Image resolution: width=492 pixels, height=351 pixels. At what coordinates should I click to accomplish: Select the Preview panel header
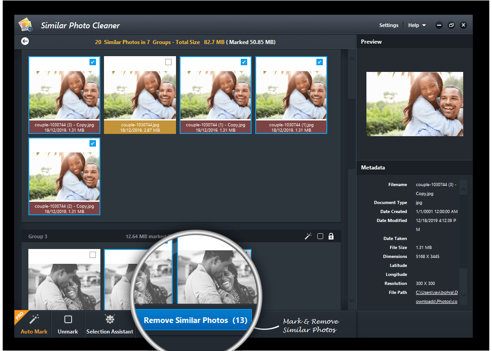371,41
